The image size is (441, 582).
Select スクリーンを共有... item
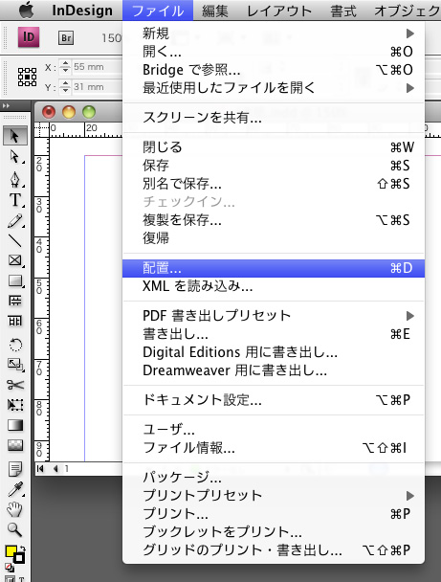(274, 118)
